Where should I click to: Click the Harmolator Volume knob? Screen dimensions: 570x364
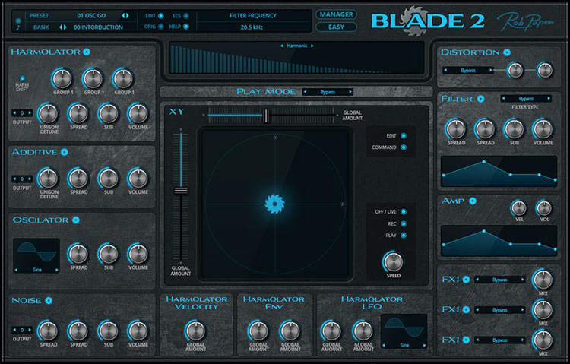[x=138, y=113]
